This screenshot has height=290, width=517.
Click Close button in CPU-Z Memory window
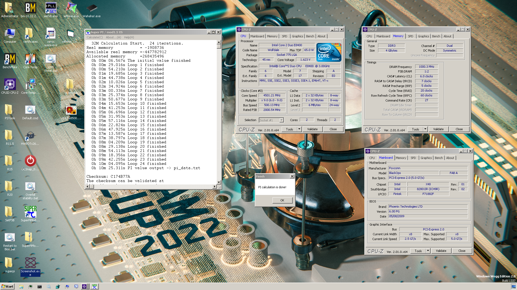459,129
